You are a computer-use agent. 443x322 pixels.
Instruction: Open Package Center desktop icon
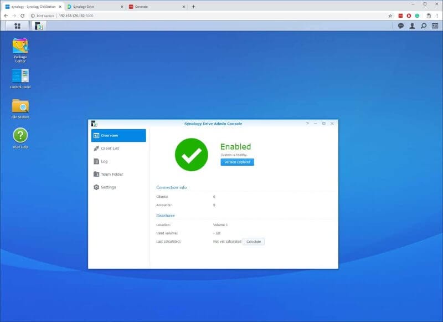click(x=20, y=48)
